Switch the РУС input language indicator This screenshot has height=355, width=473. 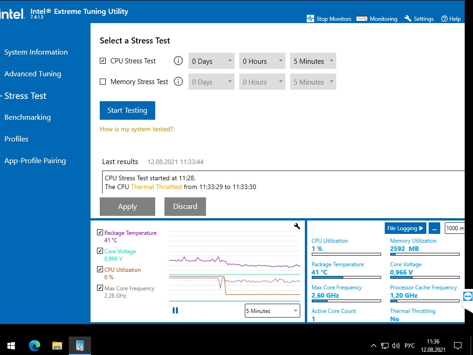[x=409, y=346]
